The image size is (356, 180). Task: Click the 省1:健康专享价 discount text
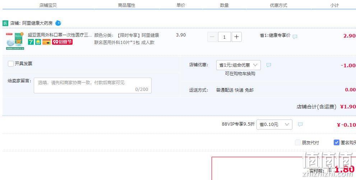(x=275, y=35)
